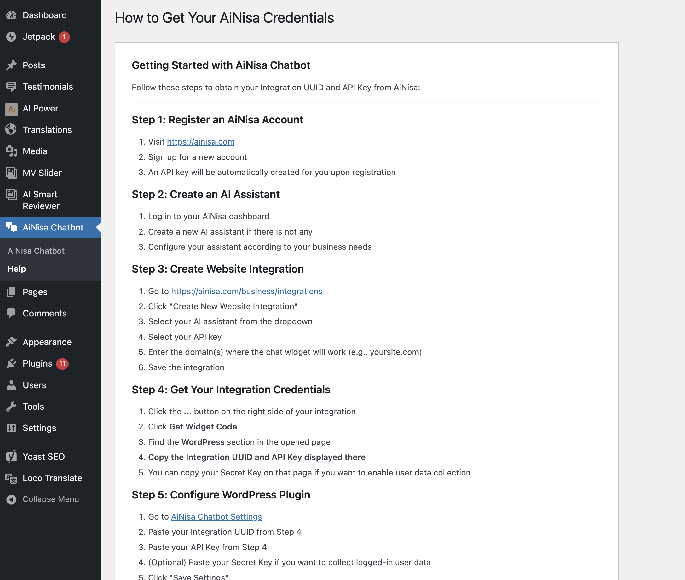Select the Help submenu item
The width and height of the screenshot is (685, 580).
17,269
